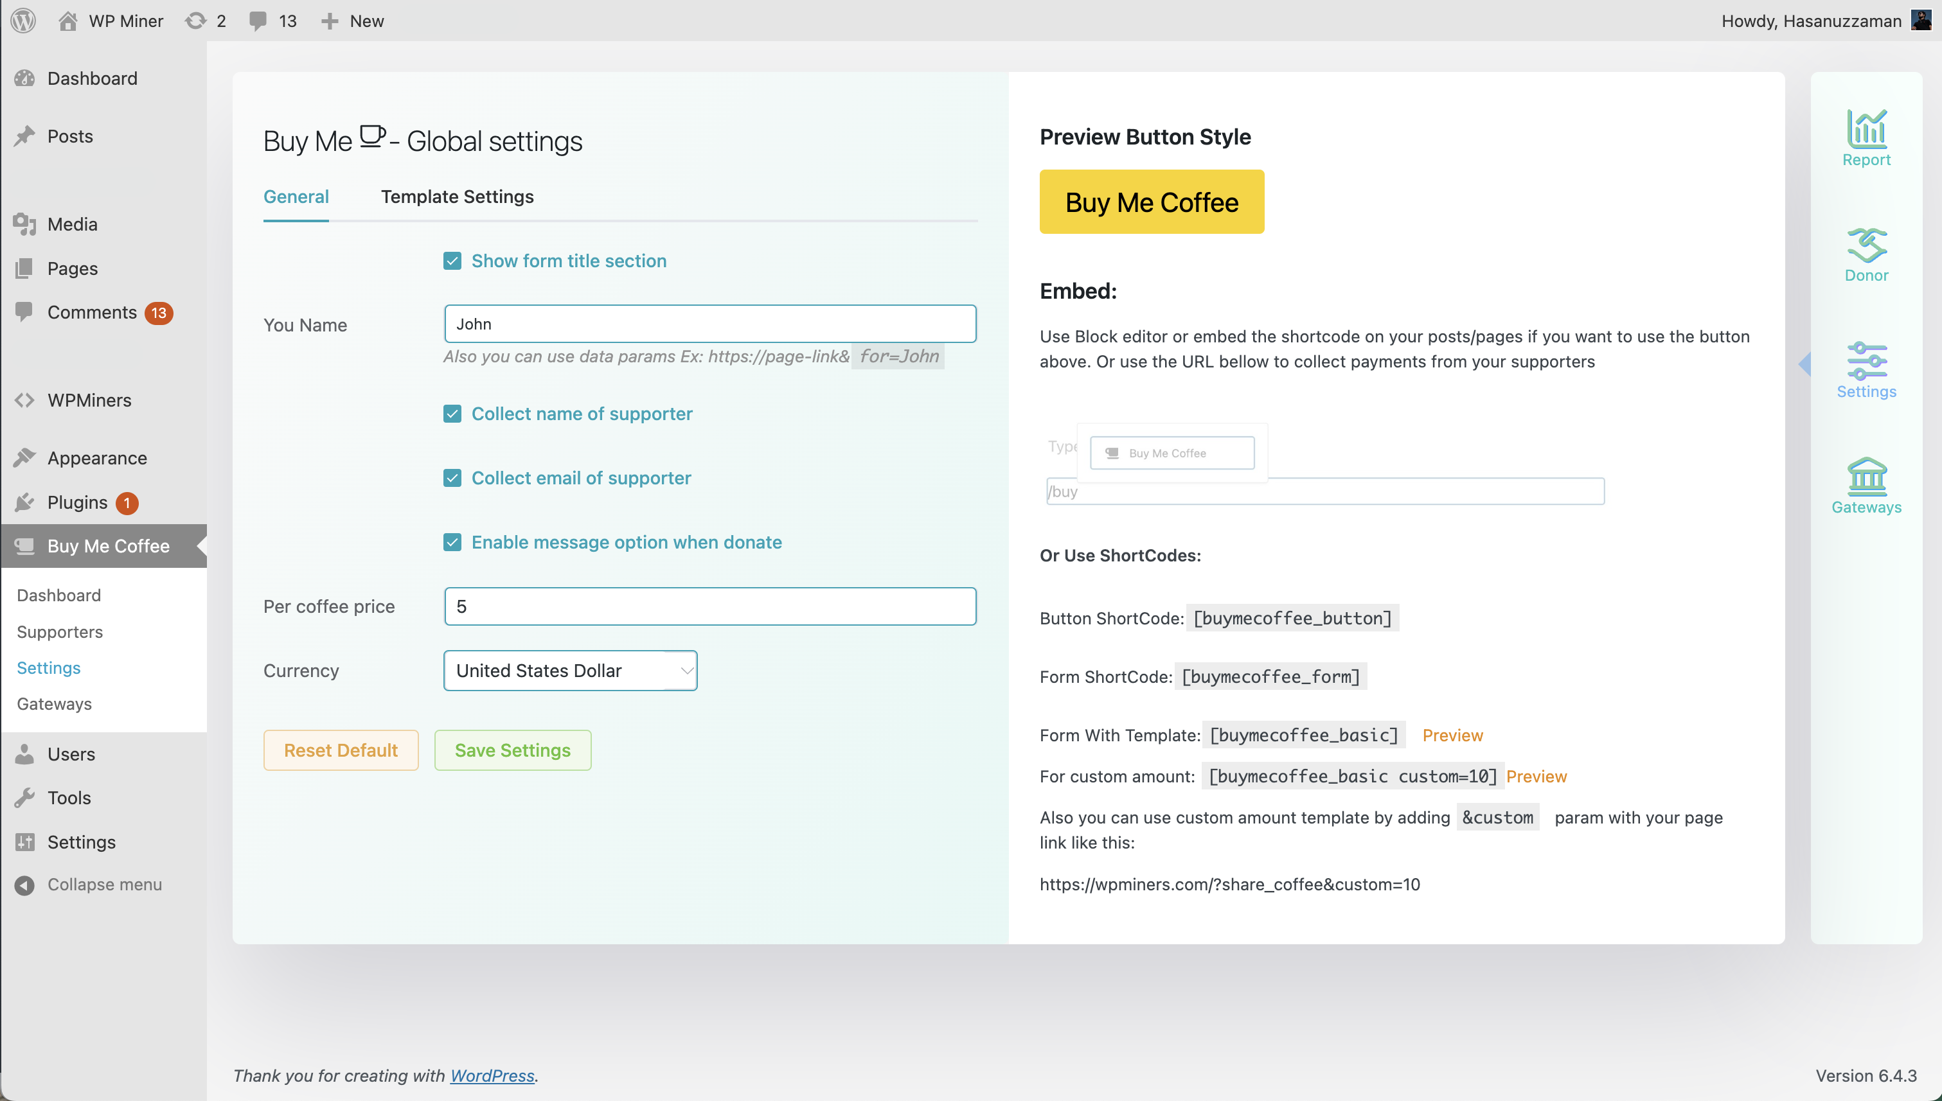
Task: Open Settings submenu under Buy Me Coffee
Action: point(48,667)
